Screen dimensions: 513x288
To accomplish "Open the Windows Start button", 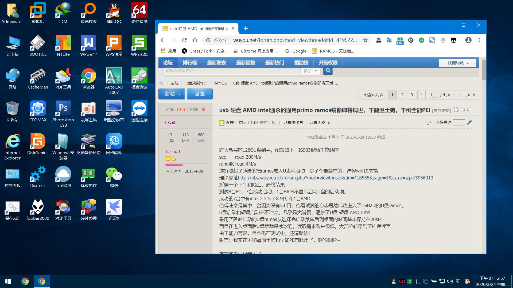I will point(8,281).
